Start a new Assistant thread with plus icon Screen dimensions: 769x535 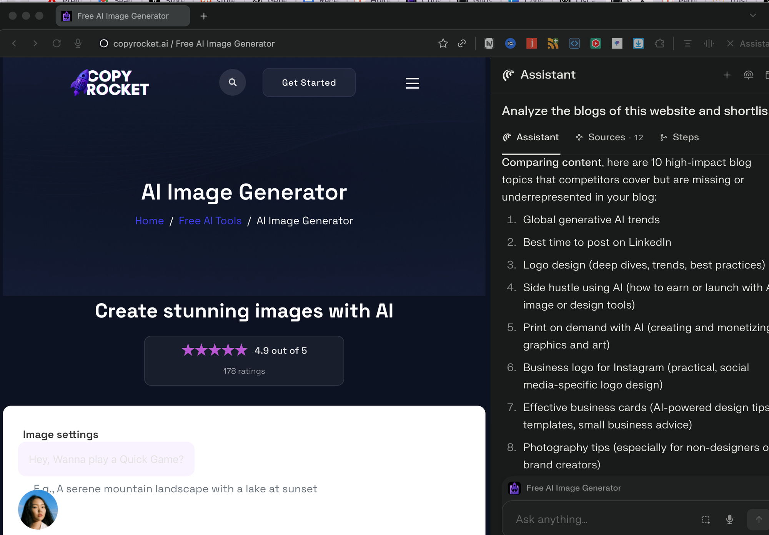click(x=727, y=75)
